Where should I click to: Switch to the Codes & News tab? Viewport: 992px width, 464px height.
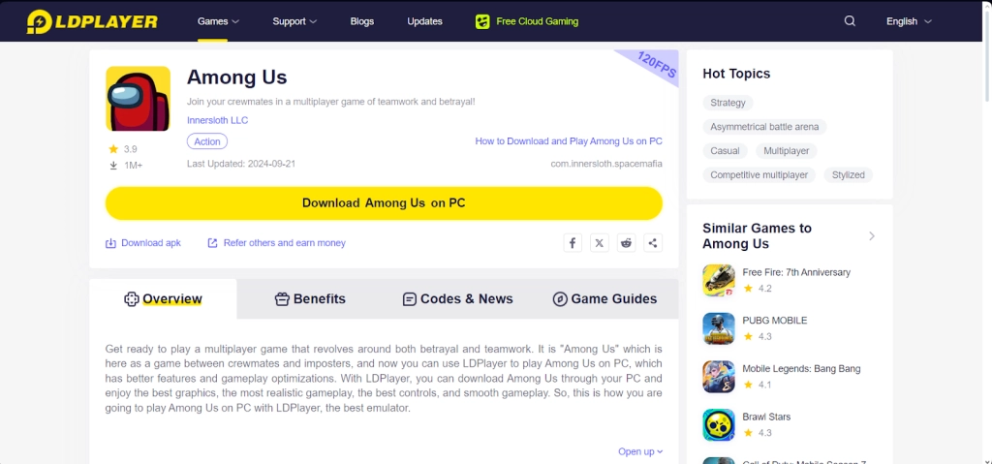click(457, 298)
